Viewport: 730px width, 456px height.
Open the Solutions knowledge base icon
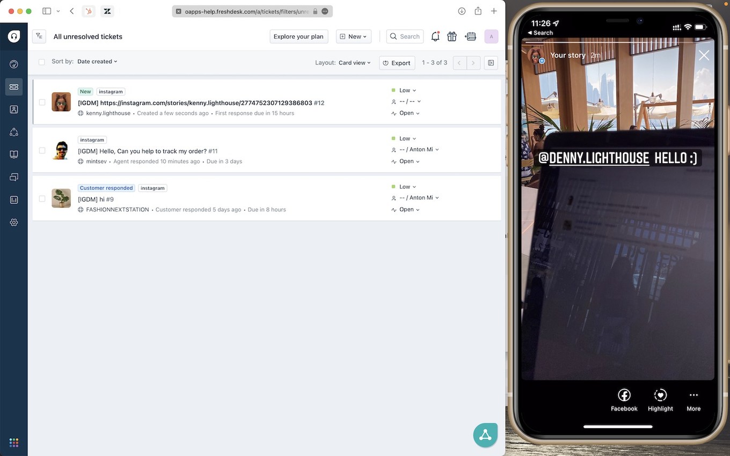click(13, 154)
